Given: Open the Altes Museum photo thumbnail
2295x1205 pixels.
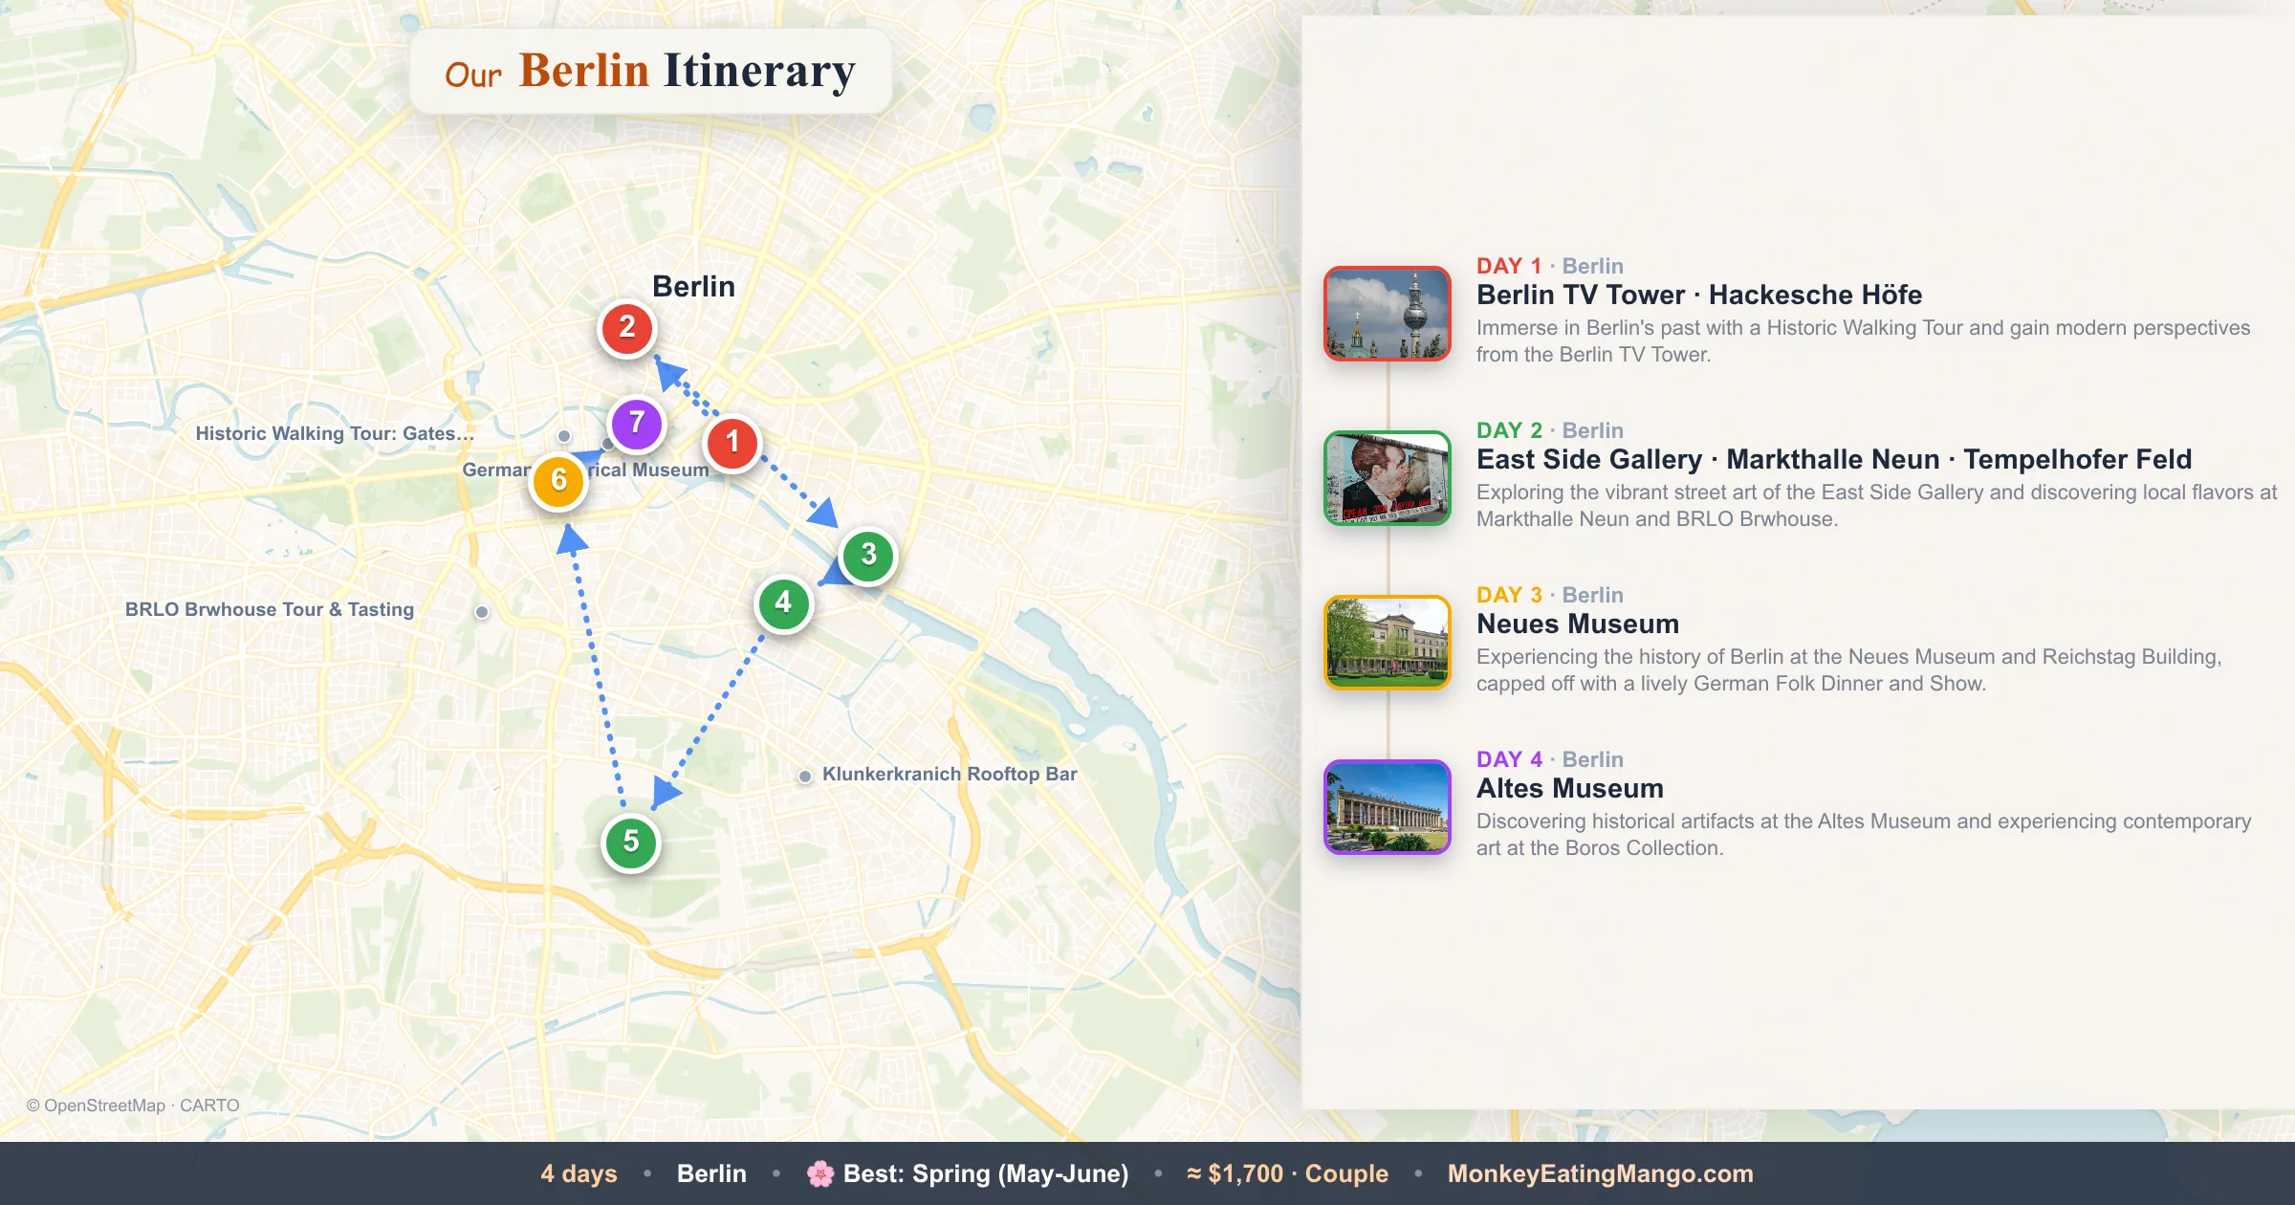Looking at the screenshot, I should click(x=1388, y=807).
